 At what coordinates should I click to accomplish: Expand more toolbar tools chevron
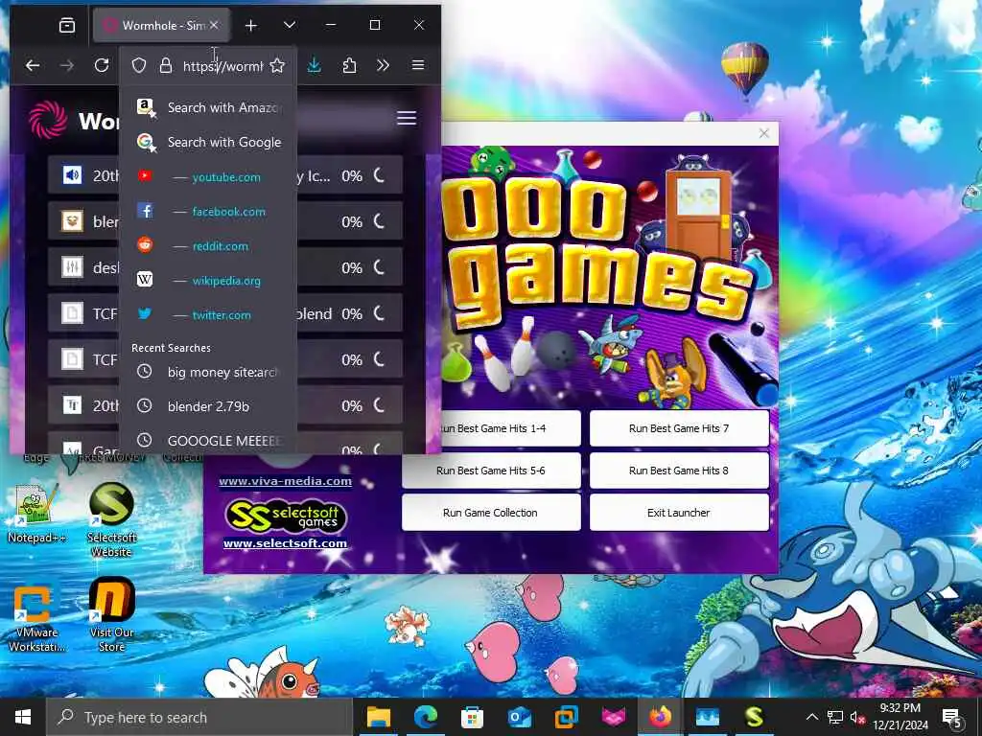383,65
